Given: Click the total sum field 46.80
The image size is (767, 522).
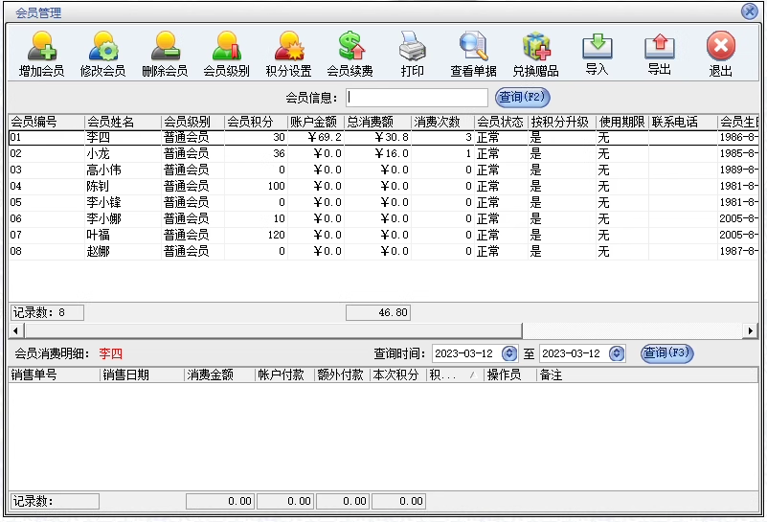Looking at the screenshot, I should pos(378,312).
